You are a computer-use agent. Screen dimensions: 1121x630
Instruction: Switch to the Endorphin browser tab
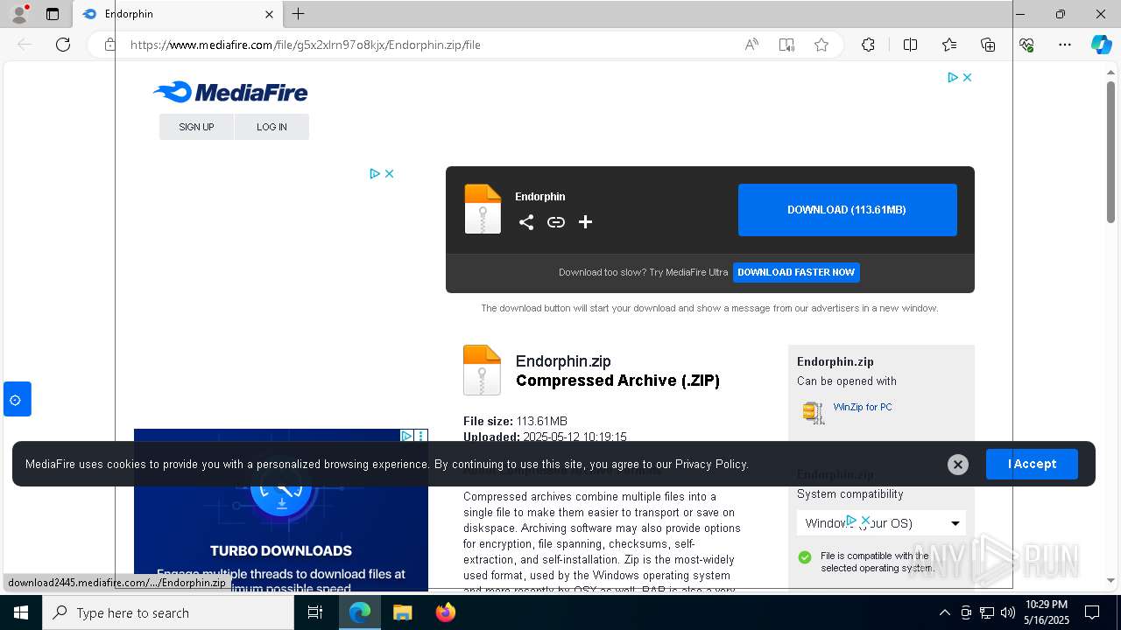coord(178,14)
